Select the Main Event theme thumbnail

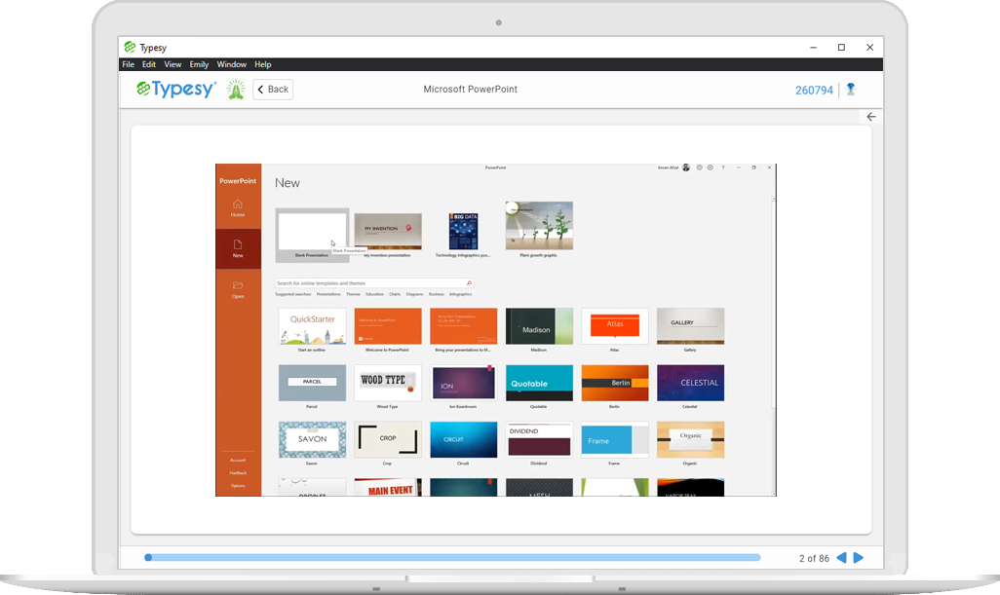pos(388,487)
